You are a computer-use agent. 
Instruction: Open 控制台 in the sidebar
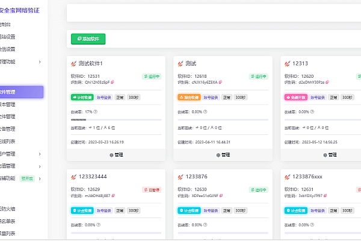[5, 24]
